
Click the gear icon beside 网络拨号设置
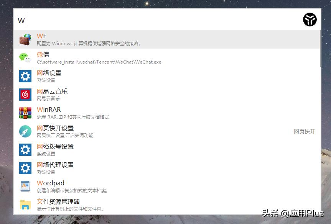point(25,149)
